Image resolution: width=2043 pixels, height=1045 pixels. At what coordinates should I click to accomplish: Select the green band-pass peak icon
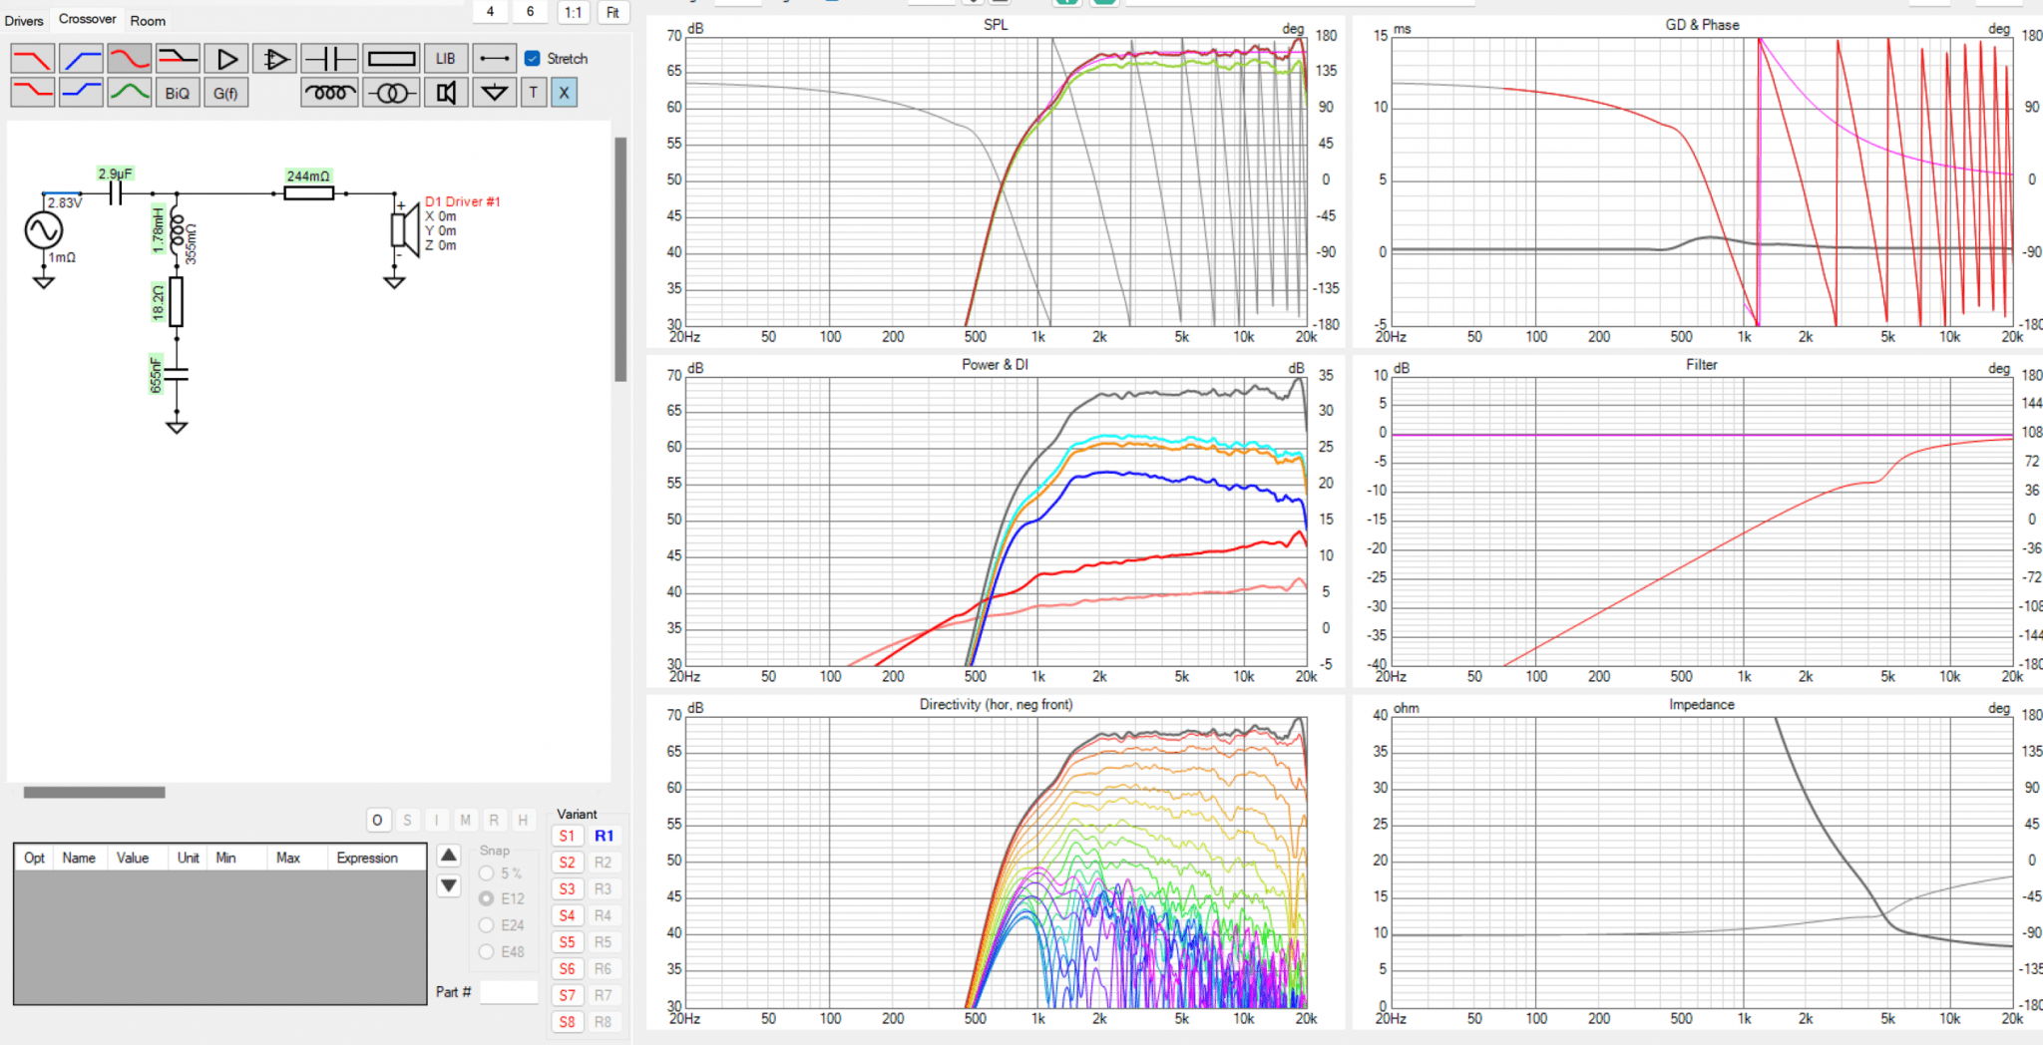point(130,93)
